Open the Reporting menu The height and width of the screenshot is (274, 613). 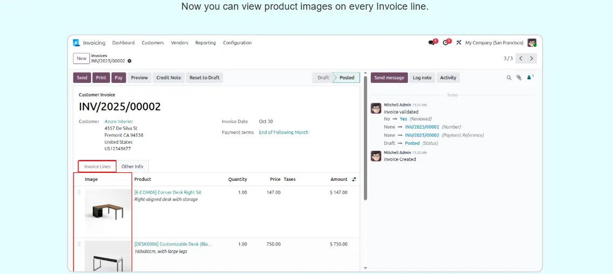point(205,43)
